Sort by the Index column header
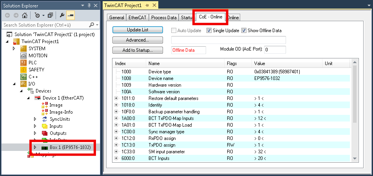Image resolution: width=373 pixels, height=176 pixels. 129,64
